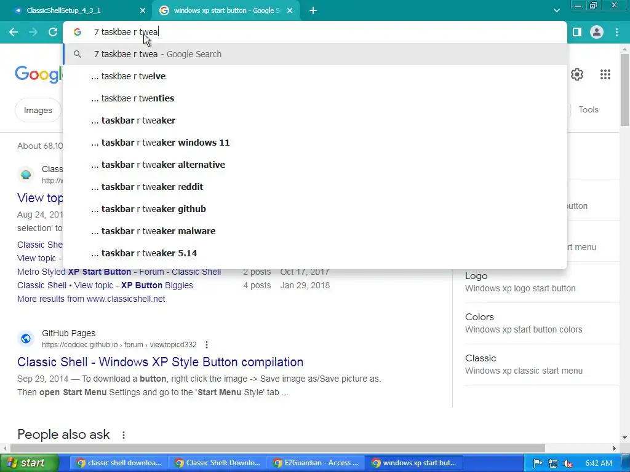This screenshot has height=472, width=630.
Task: Pick suggestion 'taskbae r twenties'
Action: click(315, 98)
